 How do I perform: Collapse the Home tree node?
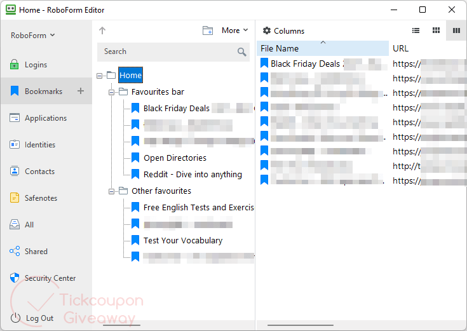100,76
